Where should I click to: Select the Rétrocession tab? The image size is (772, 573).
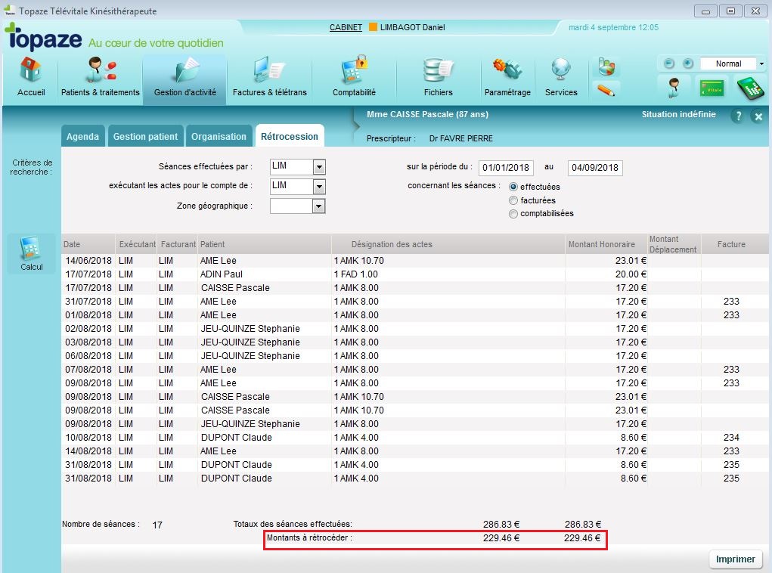(290, 136)
